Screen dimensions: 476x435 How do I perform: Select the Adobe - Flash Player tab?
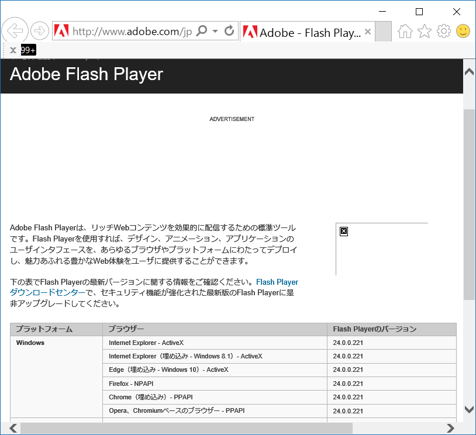coord(307,31)
